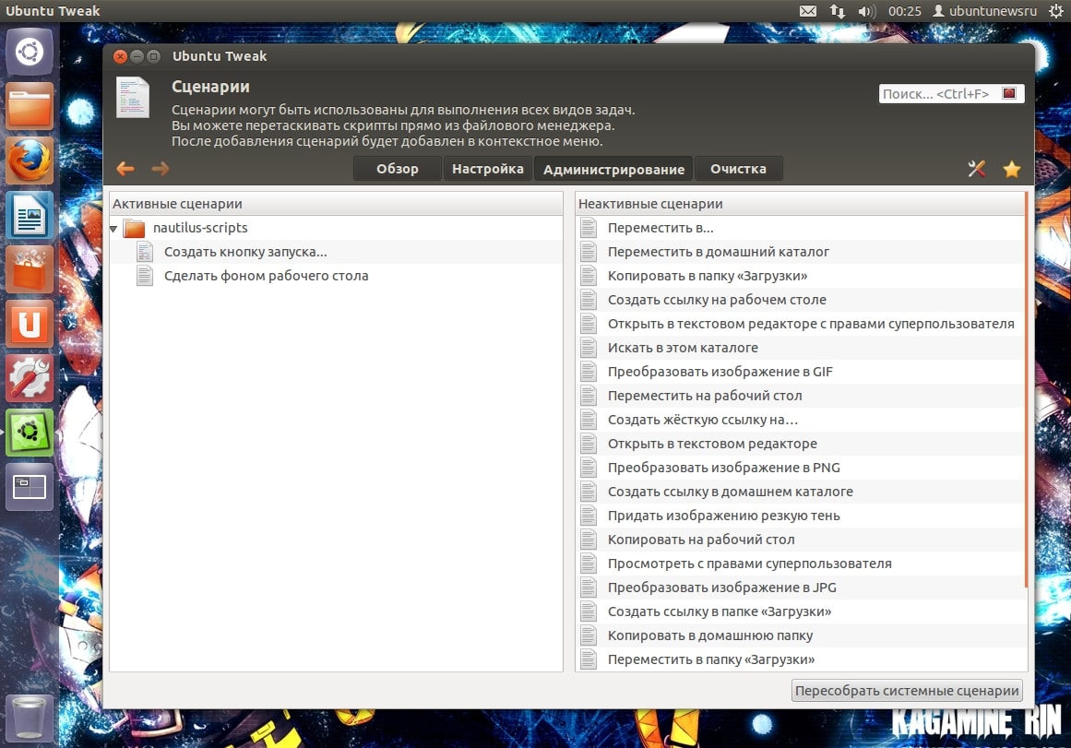Open the Ubuntu Dash home launcher
This screenshot has height=748, width=1071.
pos(30,52)
